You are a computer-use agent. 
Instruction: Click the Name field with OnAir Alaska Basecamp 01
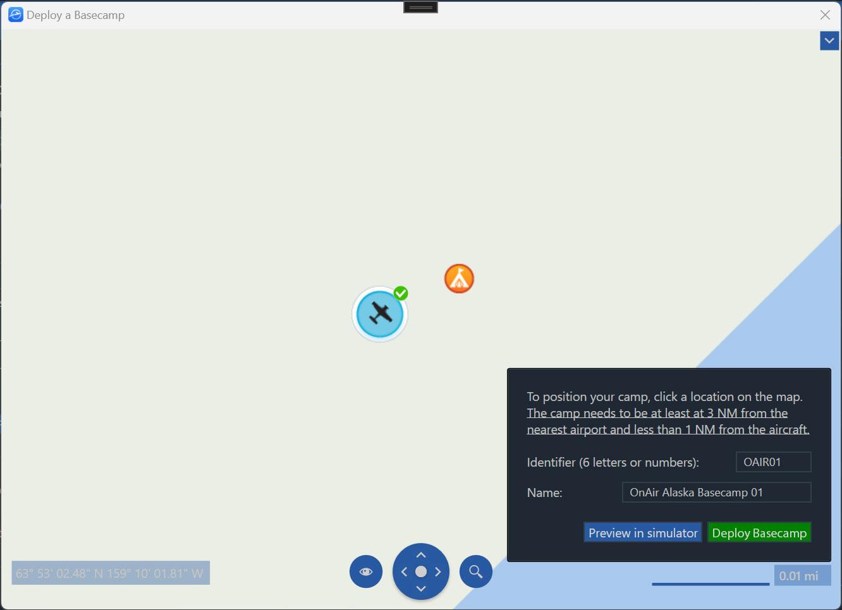(716, 493)
